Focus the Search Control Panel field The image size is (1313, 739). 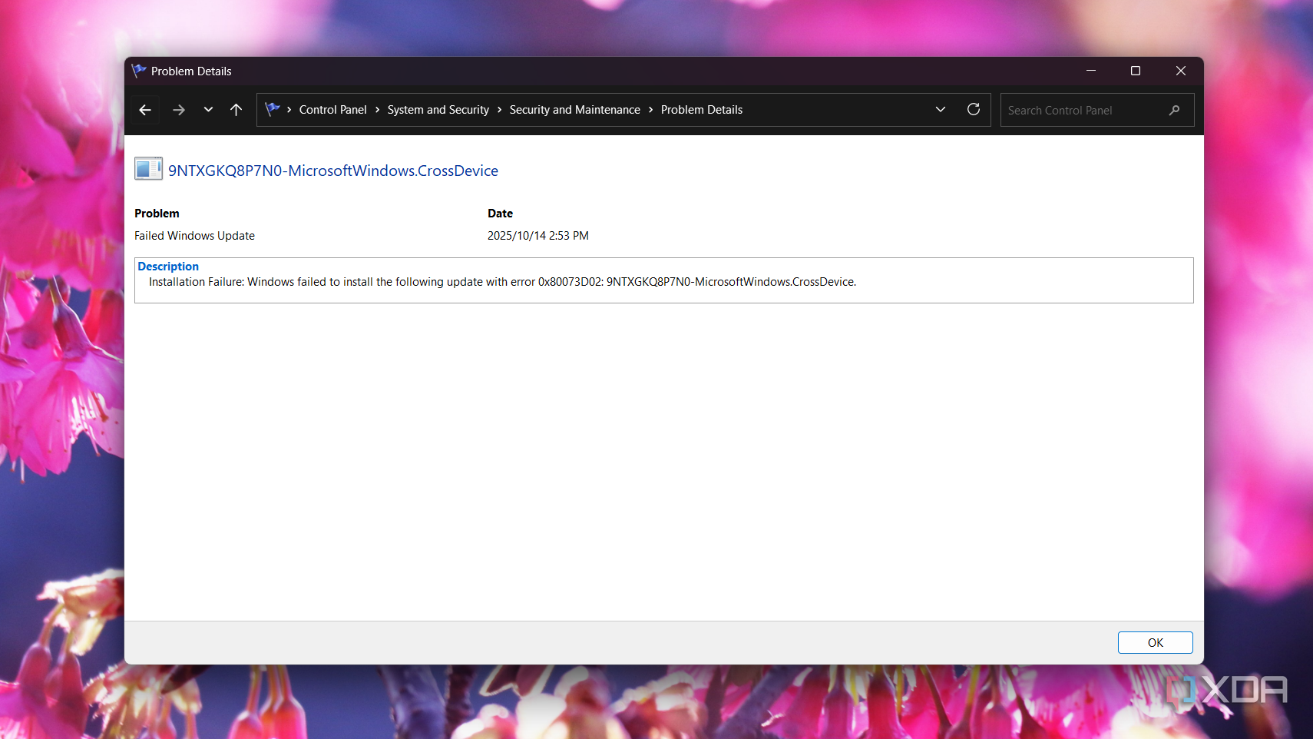point(1097,110)
